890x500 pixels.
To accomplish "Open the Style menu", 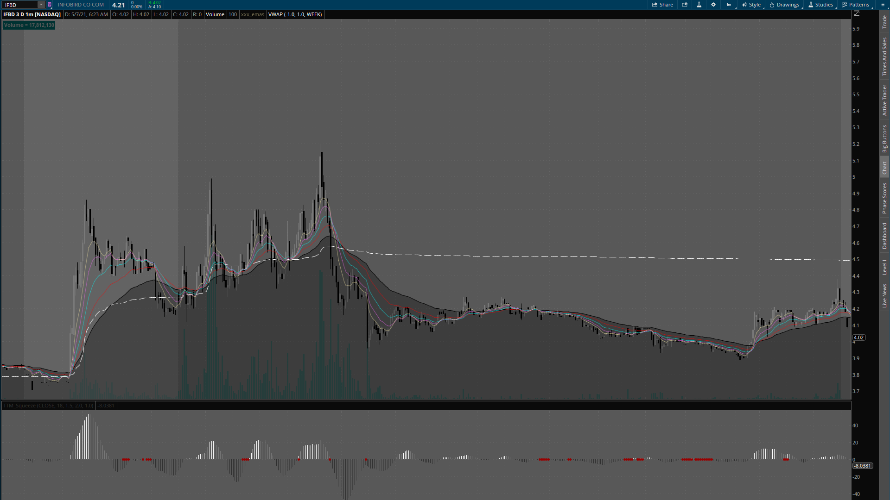I will (751, 5).
